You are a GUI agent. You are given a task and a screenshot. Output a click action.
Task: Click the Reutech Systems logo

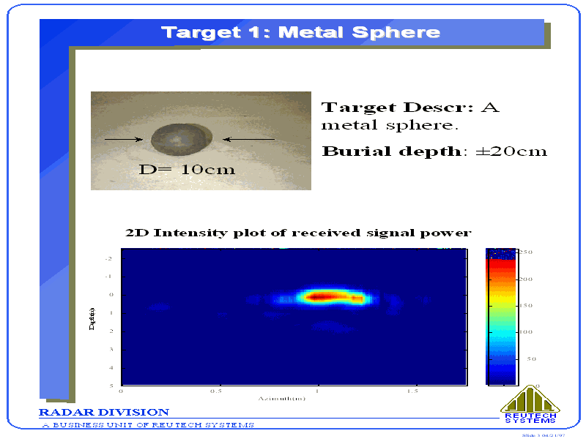(x=530, y=405)
